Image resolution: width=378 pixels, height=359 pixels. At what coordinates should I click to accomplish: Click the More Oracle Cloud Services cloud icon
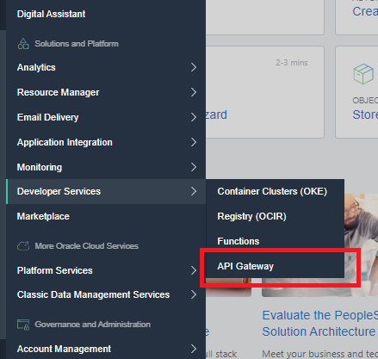point(23,246)
